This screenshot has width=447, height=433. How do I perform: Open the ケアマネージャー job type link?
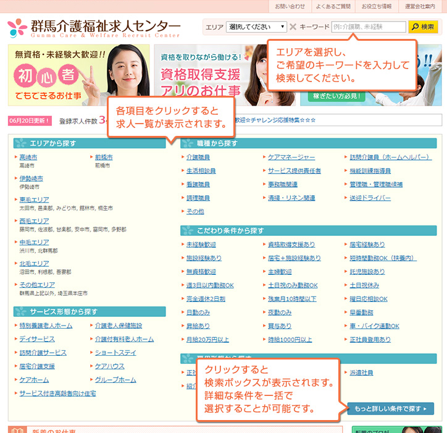291,158
